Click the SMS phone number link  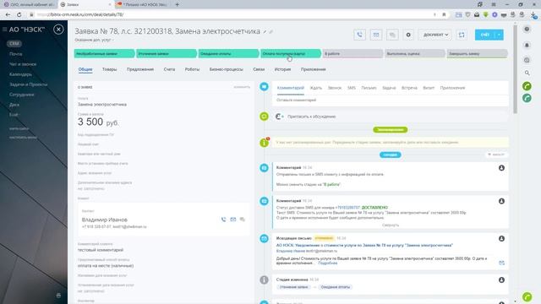point(347,208)
